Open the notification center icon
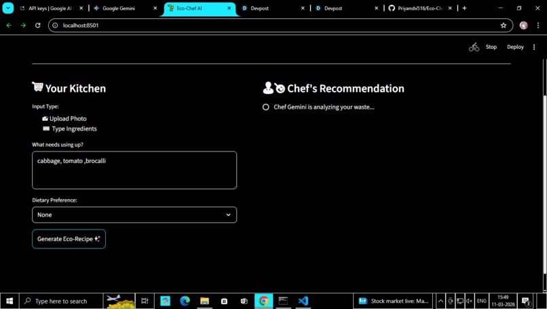This screenshot has width=547, height=309. (526, 301)
